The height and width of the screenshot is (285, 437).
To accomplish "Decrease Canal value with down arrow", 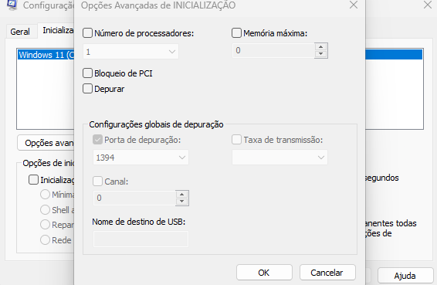I will point(181,202).
